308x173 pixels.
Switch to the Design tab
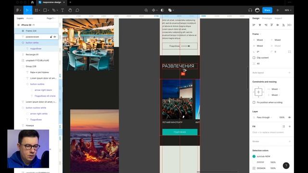(x=256, y=18)
